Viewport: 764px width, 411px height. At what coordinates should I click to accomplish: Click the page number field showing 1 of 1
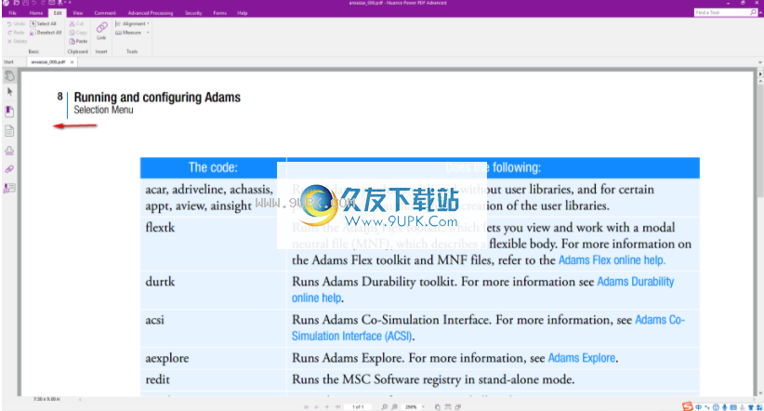pyautogui.click(x=358, y=406)
